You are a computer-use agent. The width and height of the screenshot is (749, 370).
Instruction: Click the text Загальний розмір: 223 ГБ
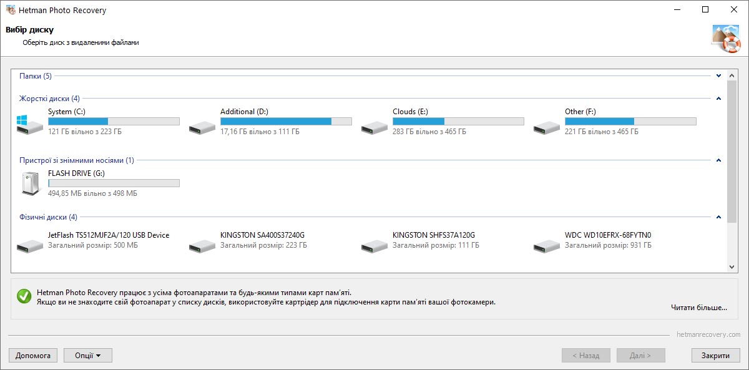[x=263, y=246]
